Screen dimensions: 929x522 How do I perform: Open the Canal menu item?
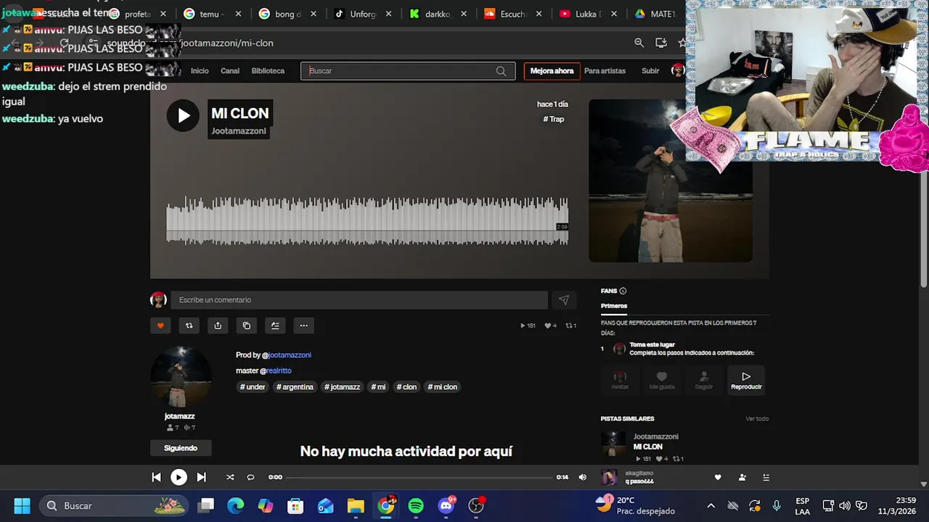point(230,71)
